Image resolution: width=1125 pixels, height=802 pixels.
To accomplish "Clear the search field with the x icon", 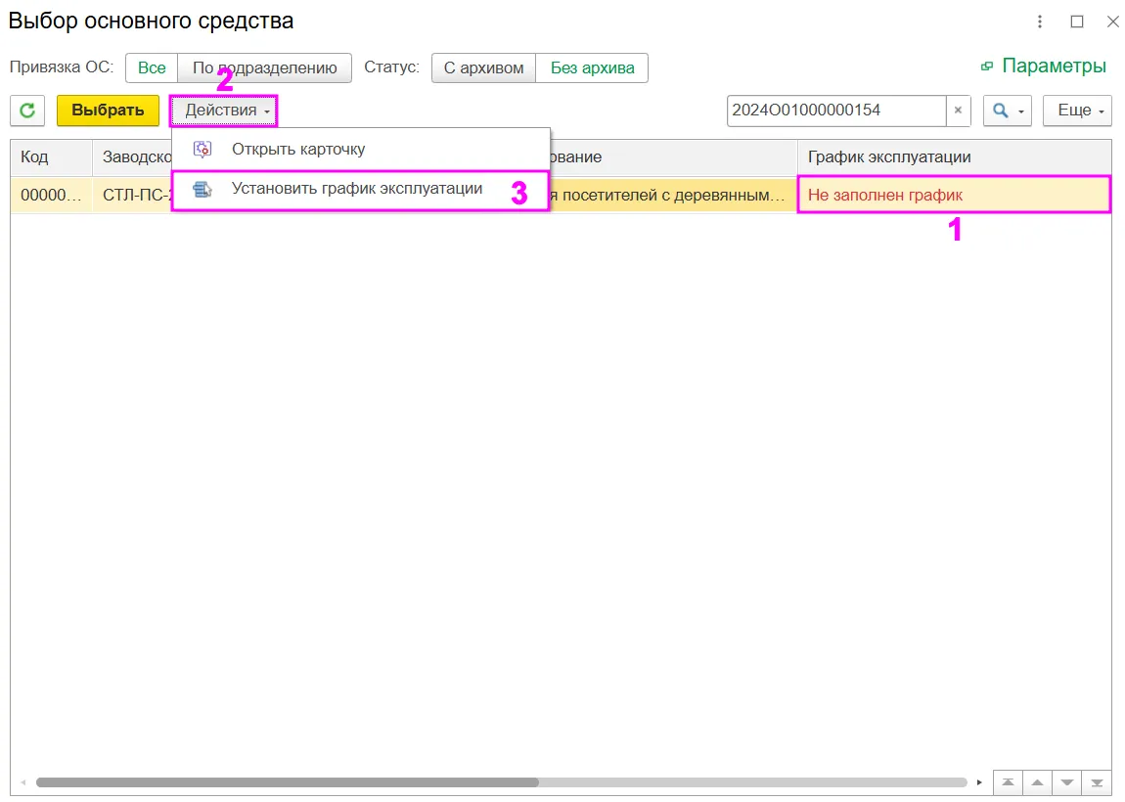I will [958, 111].
